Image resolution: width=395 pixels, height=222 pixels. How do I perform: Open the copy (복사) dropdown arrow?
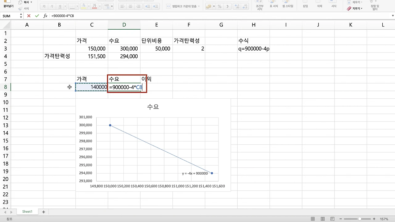pos(31,2)
